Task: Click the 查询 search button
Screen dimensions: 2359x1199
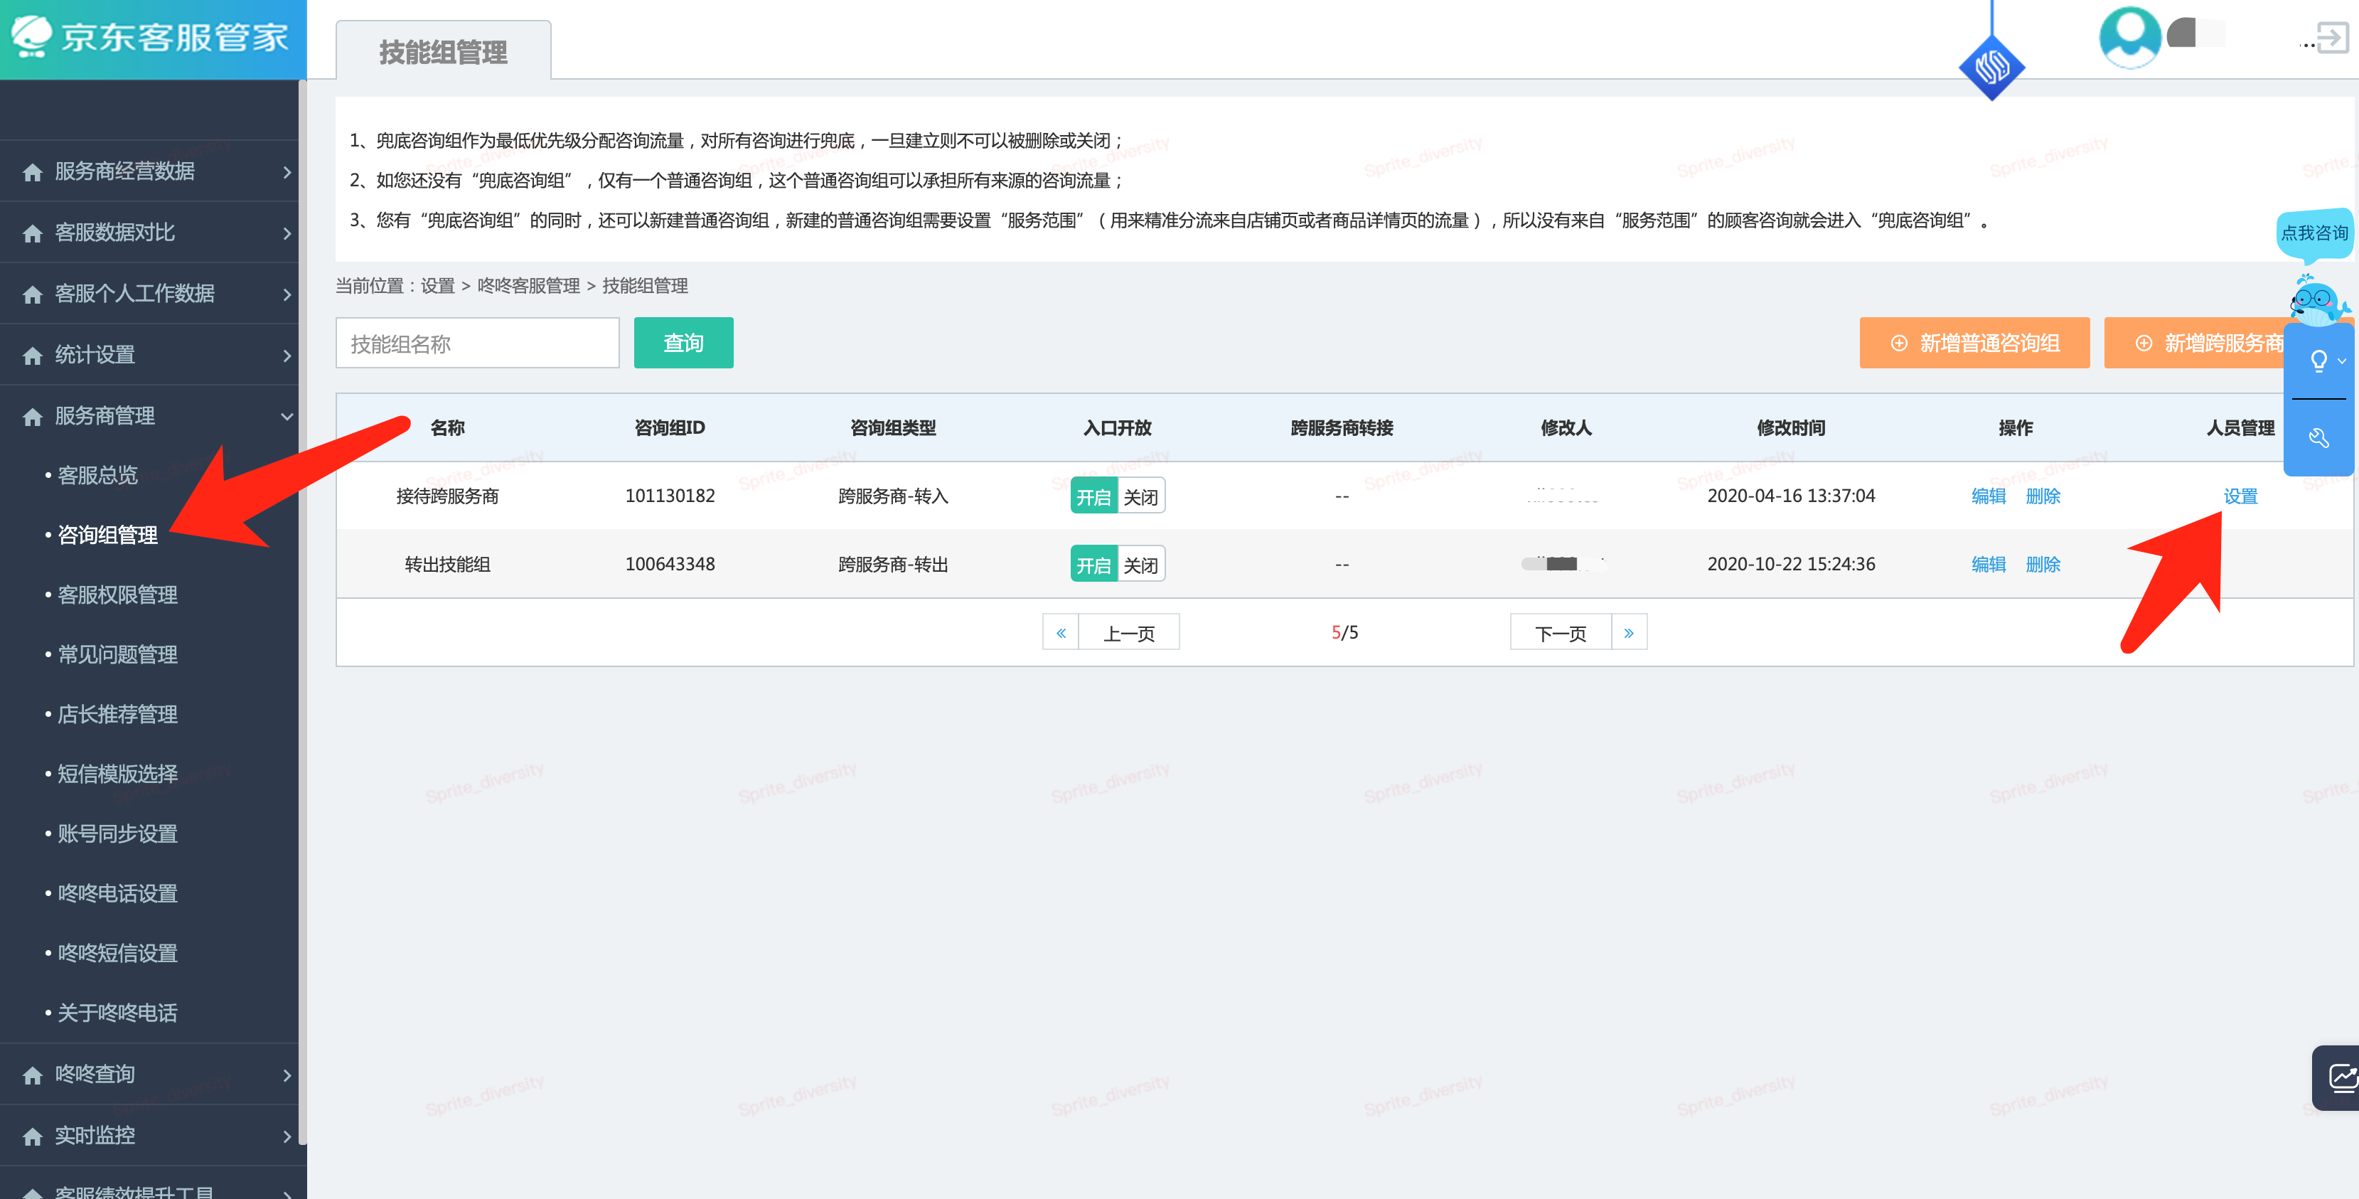Action: [x=683, y=343]
